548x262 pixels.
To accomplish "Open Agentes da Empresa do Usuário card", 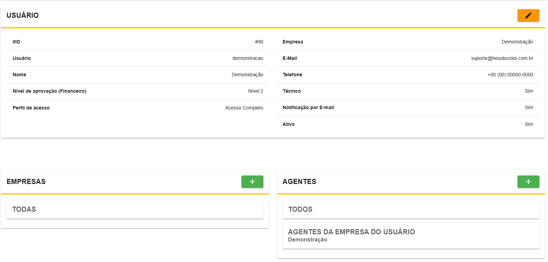I will coord(410,235).
